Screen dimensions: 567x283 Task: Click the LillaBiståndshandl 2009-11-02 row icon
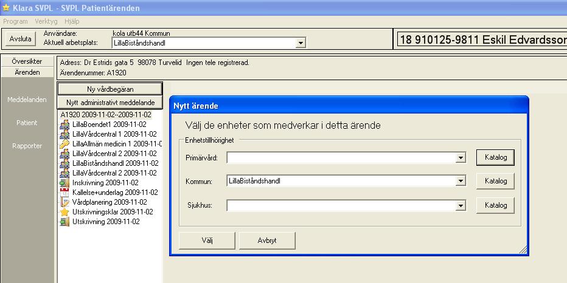(x=64, y=163)
